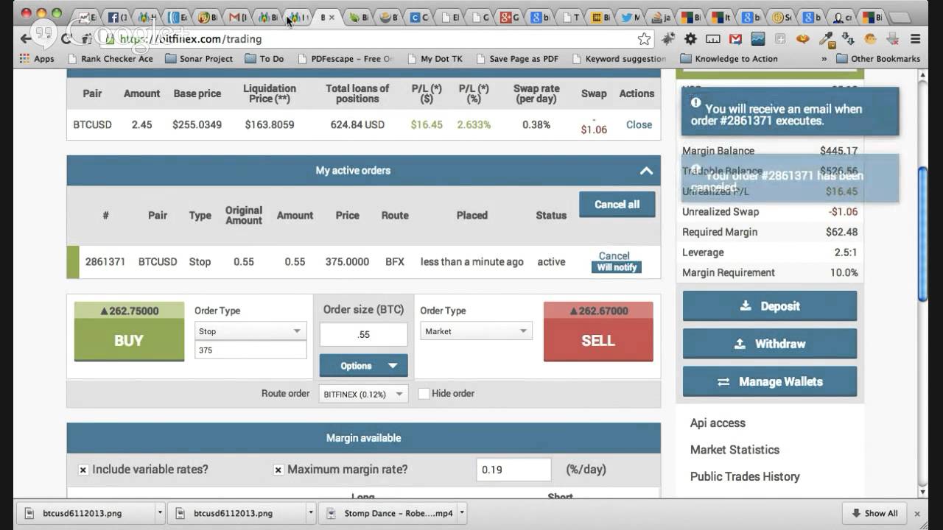This screenshot has width=943, height=530.
Task: Toggle Include variable rates checkbox
Action: 83,470
